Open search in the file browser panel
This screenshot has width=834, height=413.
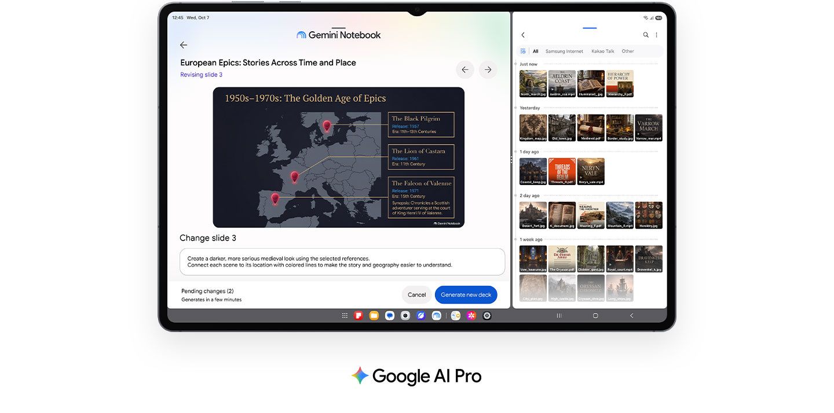click(x=646, y=35)
